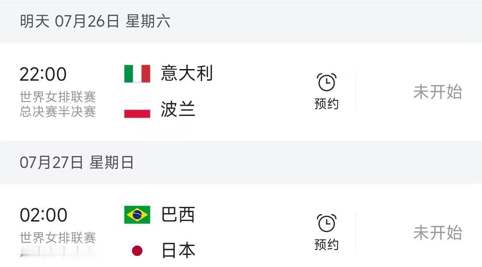Open 世界女排联赛 label under the 02:00 match

tap(58, 238)
